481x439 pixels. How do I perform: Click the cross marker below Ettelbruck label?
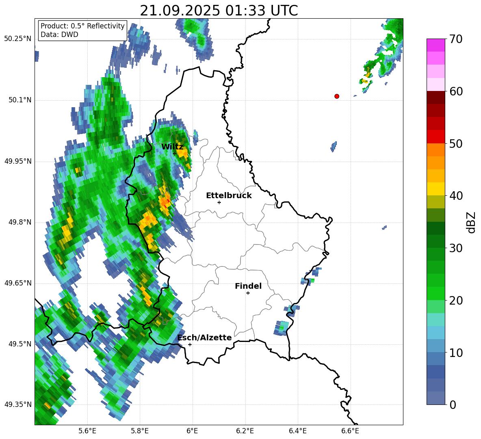pyautogui.click(x=219, y=202)
